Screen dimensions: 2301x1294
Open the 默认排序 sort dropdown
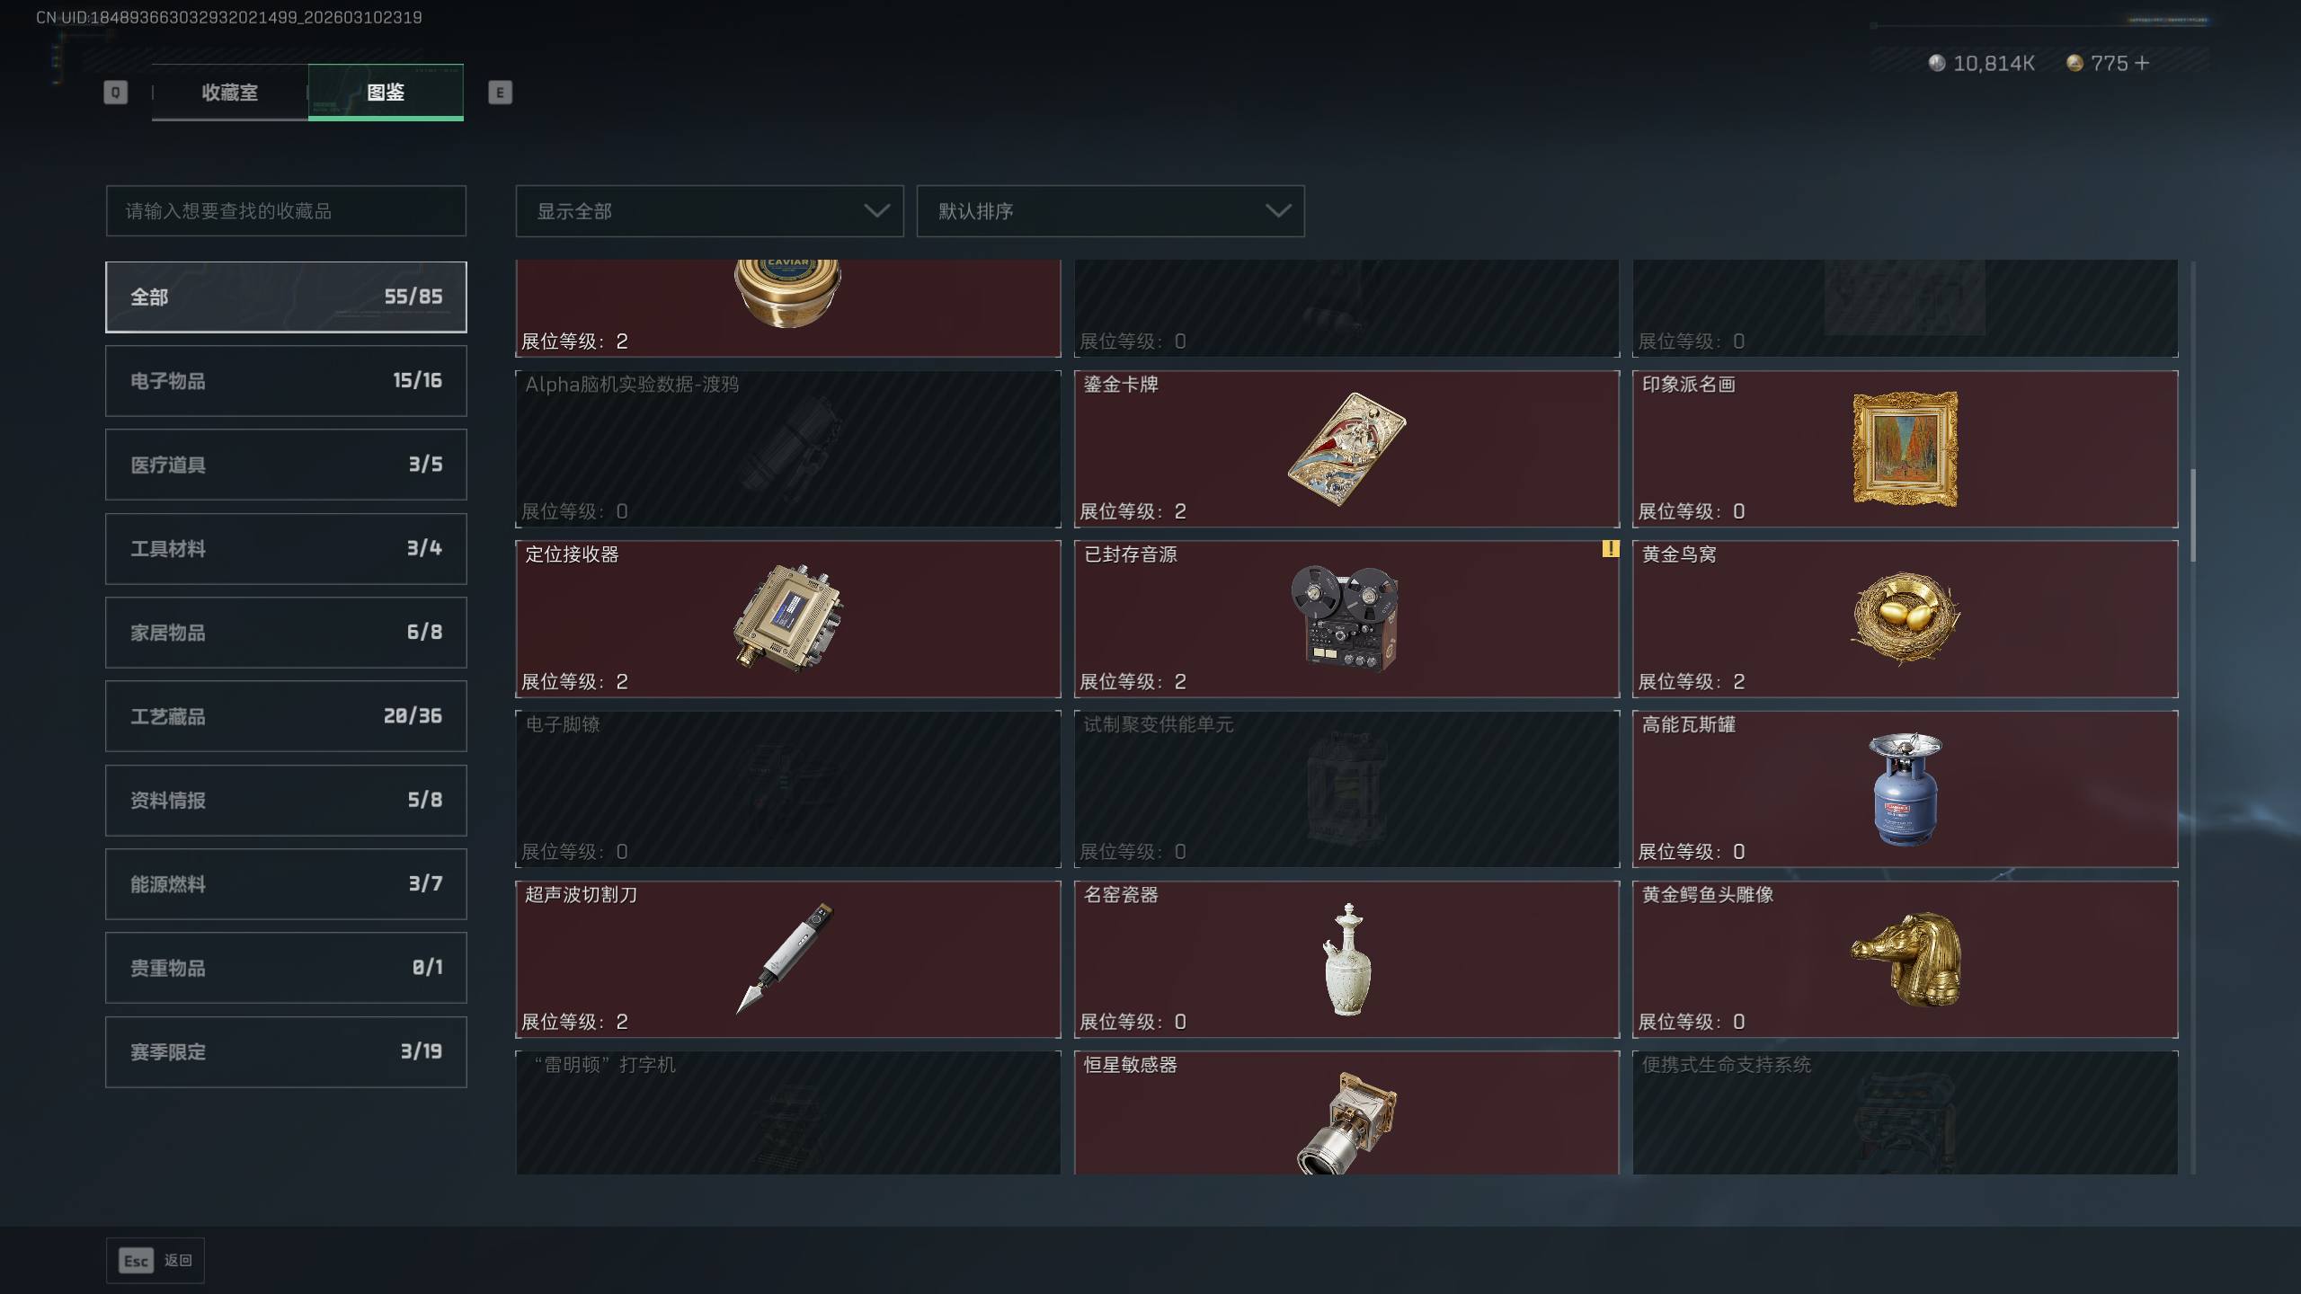1110,211
